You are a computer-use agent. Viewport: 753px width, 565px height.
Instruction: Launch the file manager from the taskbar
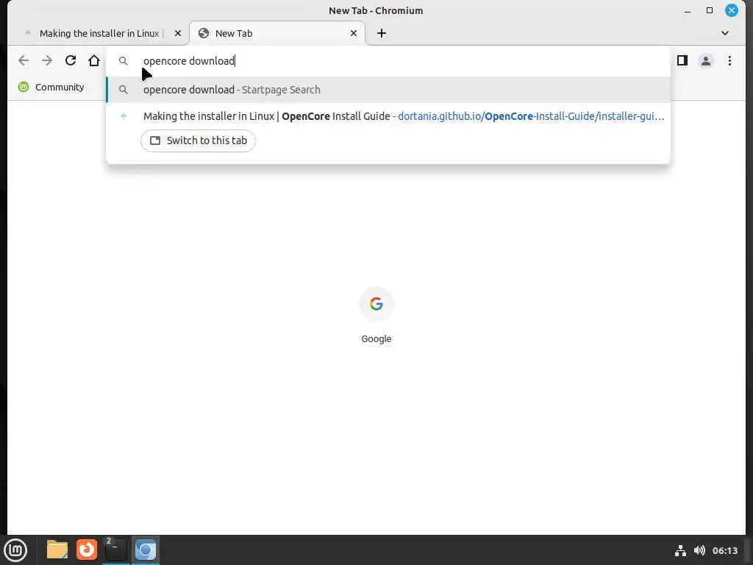(x=57, y=550)
